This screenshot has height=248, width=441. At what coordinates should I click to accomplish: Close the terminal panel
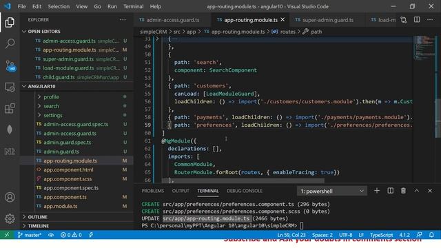click(430, 191)
